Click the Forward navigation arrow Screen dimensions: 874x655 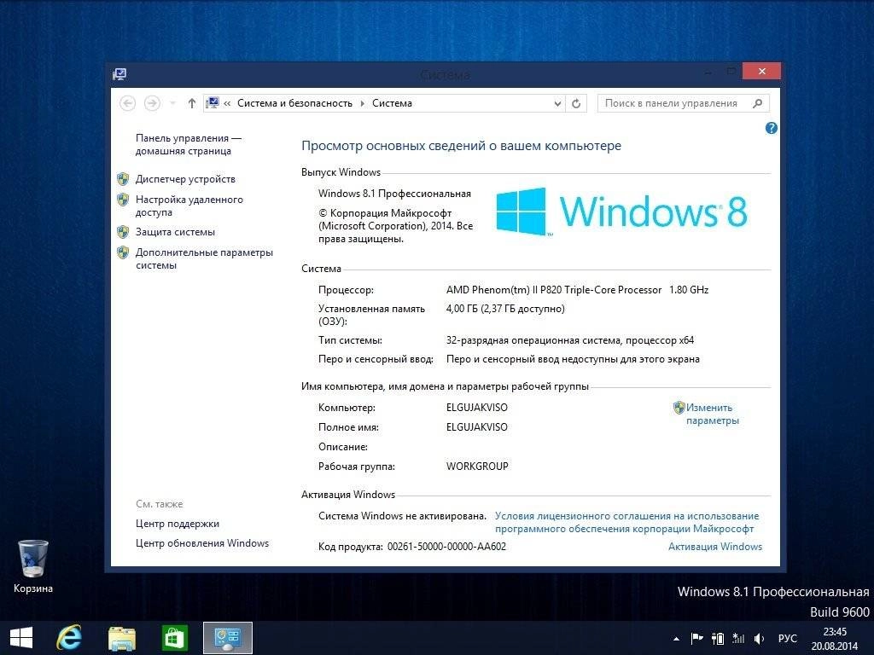pyautogui.click(x=152, y=103)
